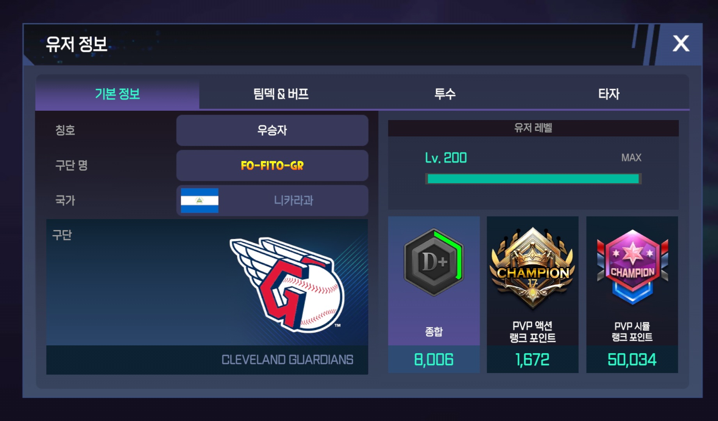Image resolution: width=718 pixels, height=421 pixels.
Task: Click the 유저 레벨 header bar
Action: tap(533, 128)
